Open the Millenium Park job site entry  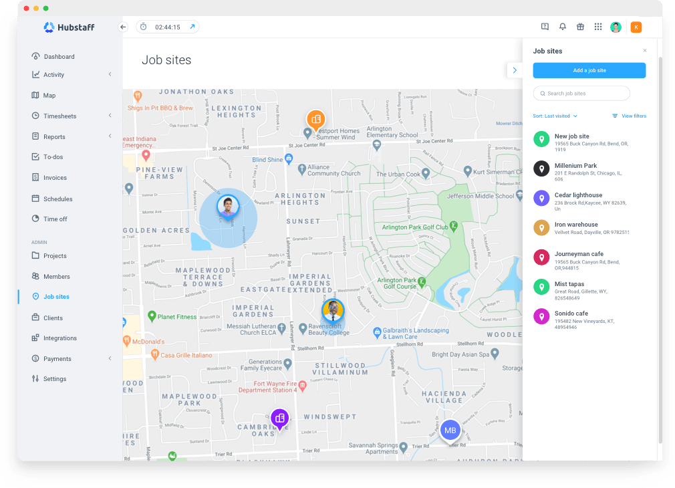coord(588,168)
